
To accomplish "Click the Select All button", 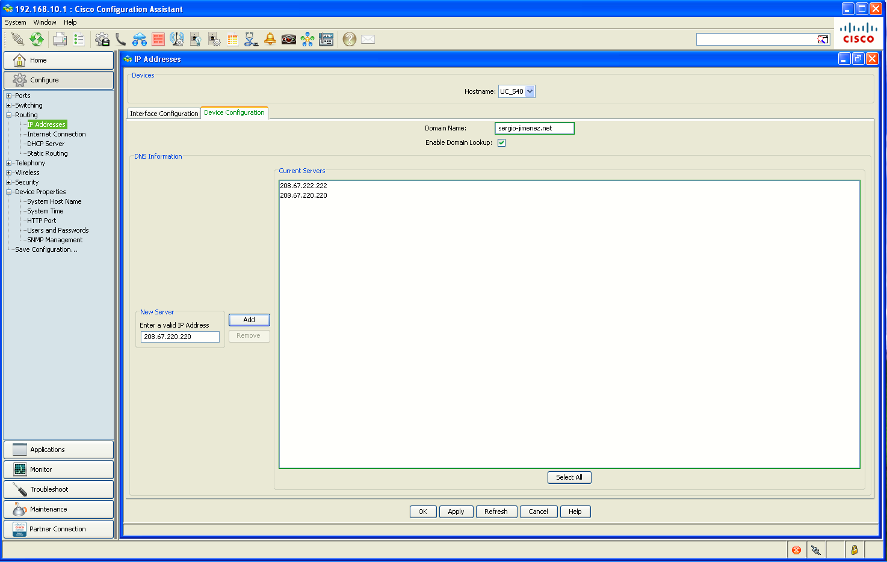I will (569, 477).
